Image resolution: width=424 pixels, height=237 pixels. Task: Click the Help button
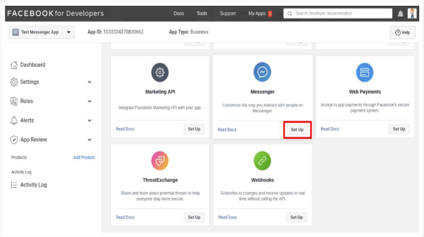pos(402,32)
